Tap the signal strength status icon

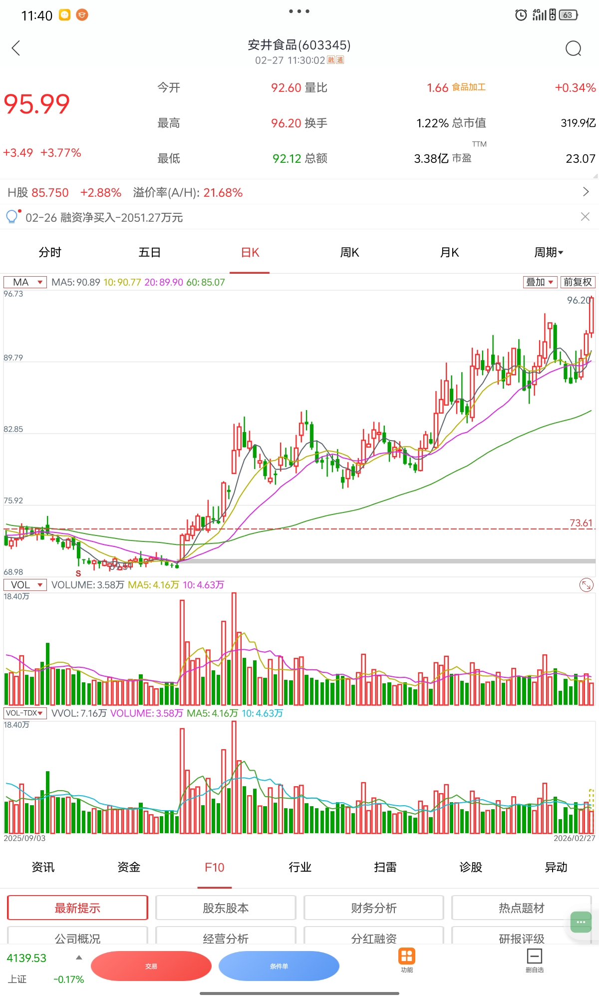pyautogui.click(x=539, y=15)
